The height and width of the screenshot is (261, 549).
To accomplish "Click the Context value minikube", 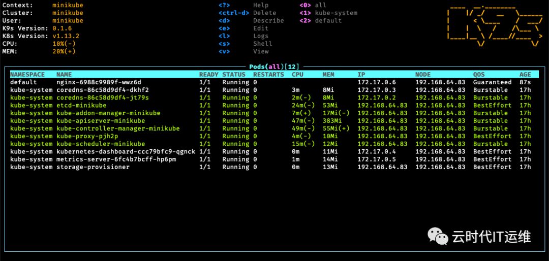I will (68, 5).
